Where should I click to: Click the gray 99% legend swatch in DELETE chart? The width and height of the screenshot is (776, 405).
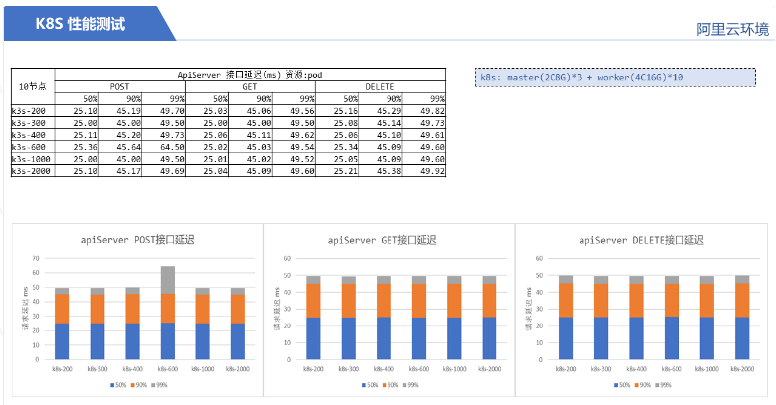click(x=657, y=385)
